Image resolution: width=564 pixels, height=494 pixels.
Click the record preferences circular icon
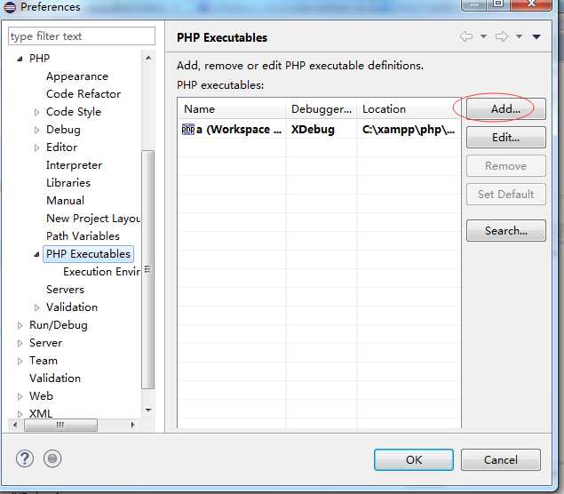tap(52, 458)
